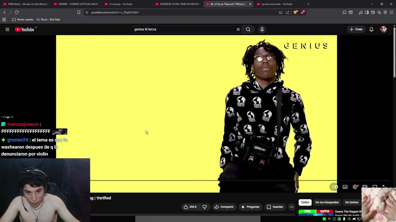Clear the search box with the X
Screen dimensions: 396x222
238,29
